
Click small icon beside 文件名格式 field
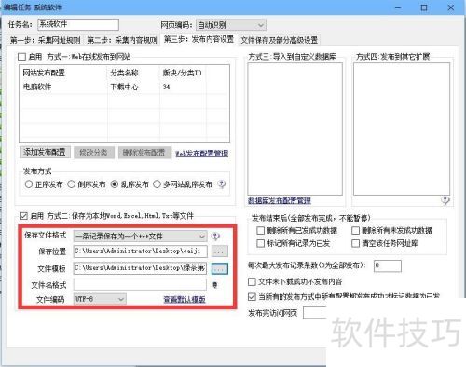pos(214,285)
